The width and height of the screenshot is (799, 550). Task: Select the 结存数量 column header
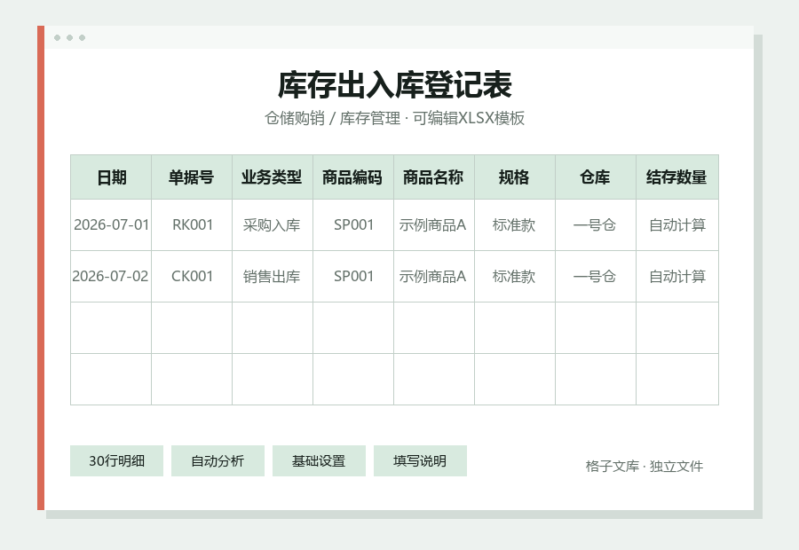[x=677, y=177]
